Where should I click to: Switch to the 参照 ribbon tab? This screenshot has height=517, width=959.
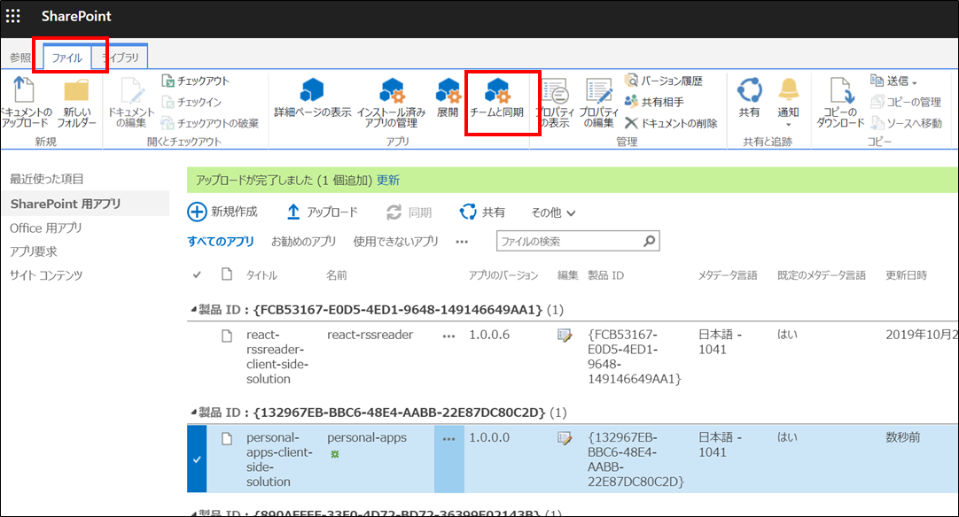(x=20, y=58)
